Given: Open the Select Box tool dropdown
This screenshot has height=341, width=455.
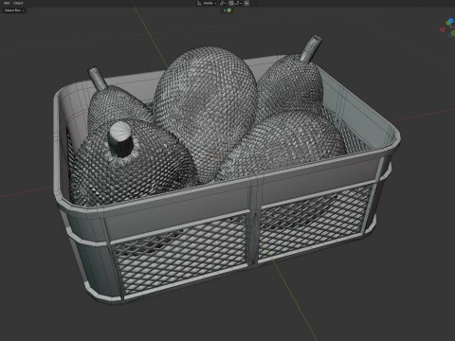Looking at the screenshot, I should [14, 10].
